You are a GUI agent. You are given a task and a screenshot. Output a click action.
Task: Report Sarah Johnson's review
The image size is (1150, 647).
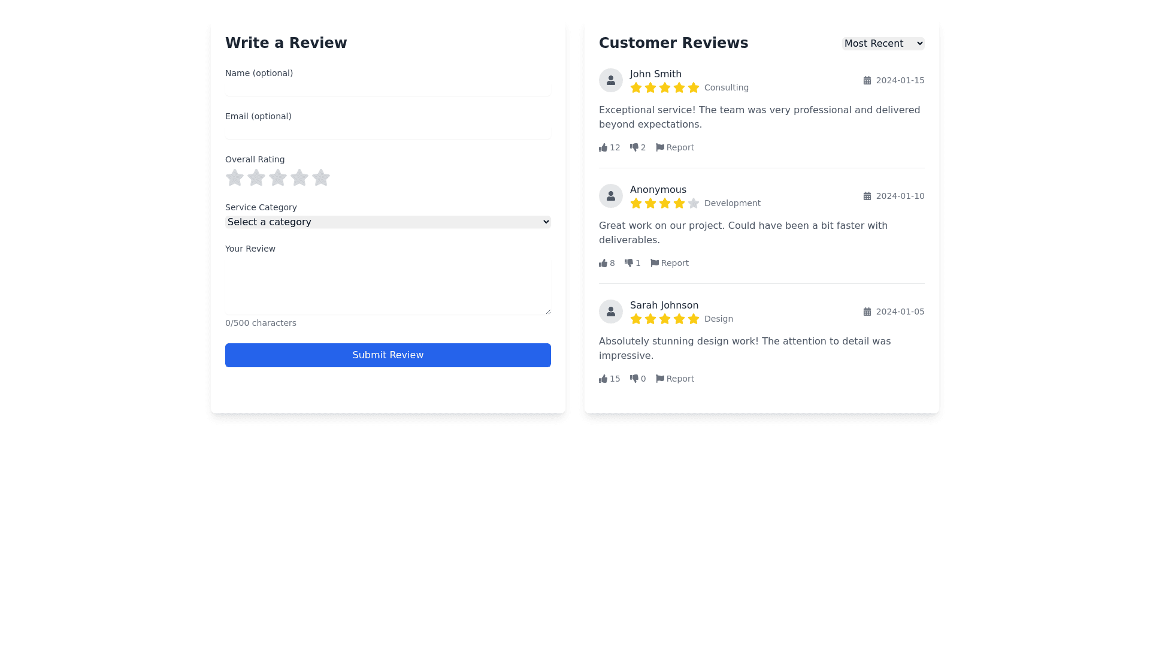tap(675, 379)
